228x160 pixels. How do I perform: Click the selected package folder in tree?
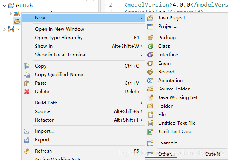click(x=17, y=21)
